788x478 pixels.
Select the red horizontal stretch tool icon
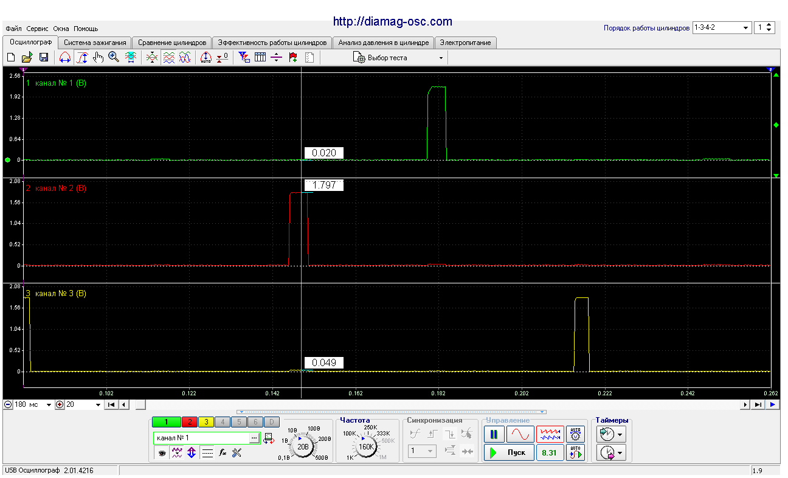(x=65, y=57)
